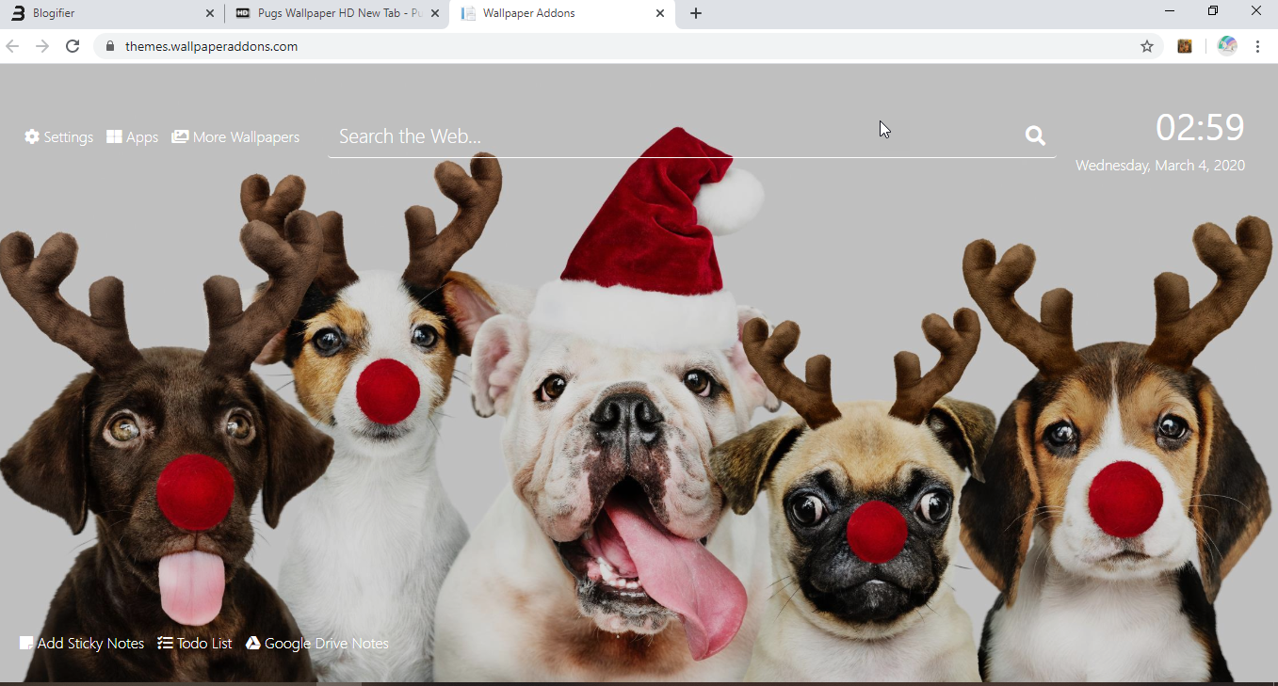Select the Wallpaper Addons tab

click(562, 13)
